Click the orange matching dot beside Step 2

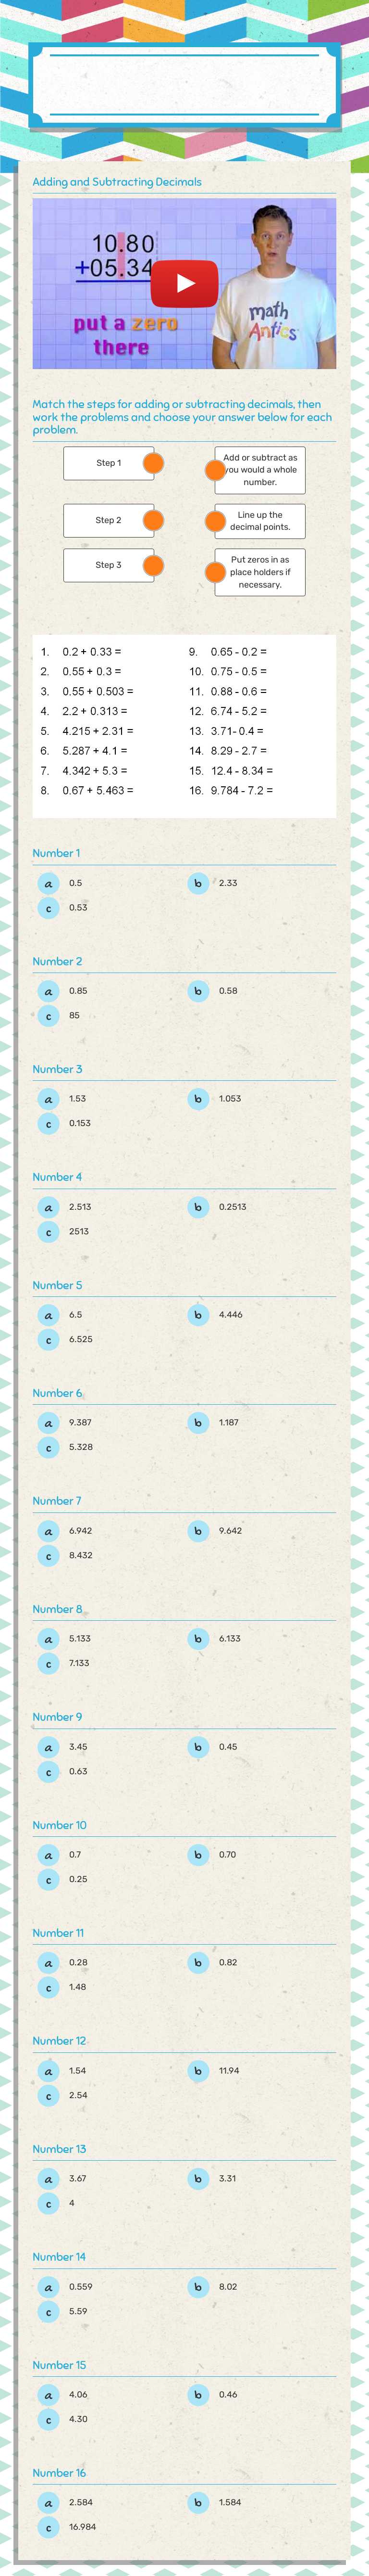tap(152, 520)
